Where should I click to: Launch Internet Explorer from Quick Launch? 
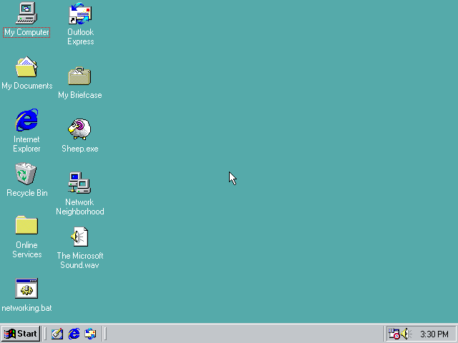click(74, 334)
